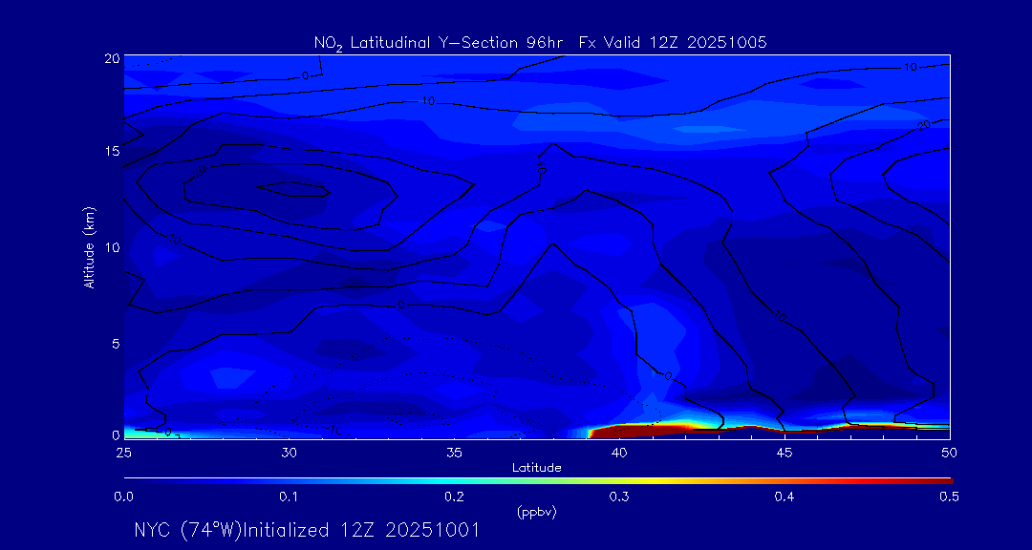The height and width of the screenshot is (550, 1032).
Task: Click the latitude tick label 35
Action: (x=454, y=452)
